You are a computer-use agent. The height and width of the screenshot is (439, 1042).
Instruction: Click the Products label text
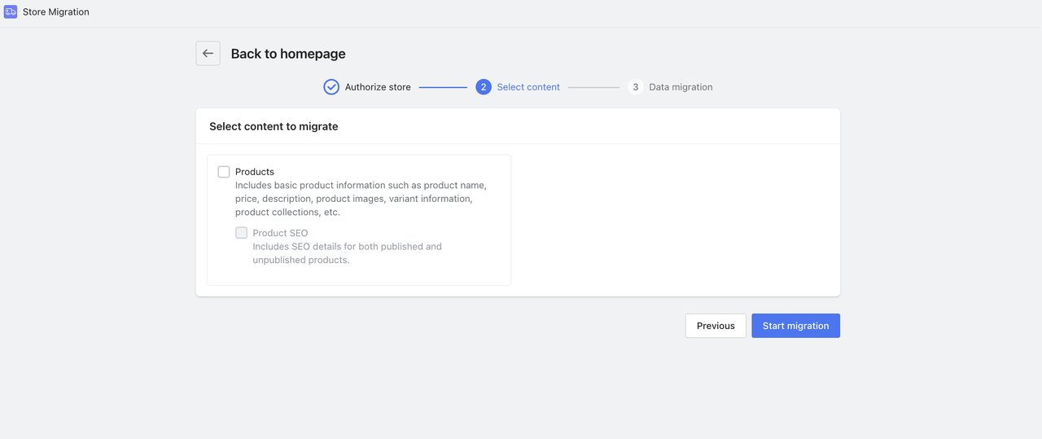255,172
